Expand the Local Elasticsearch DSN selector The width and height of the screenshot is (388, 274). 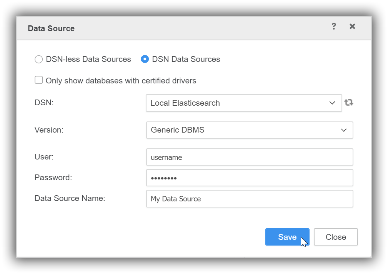click(244, 103)
